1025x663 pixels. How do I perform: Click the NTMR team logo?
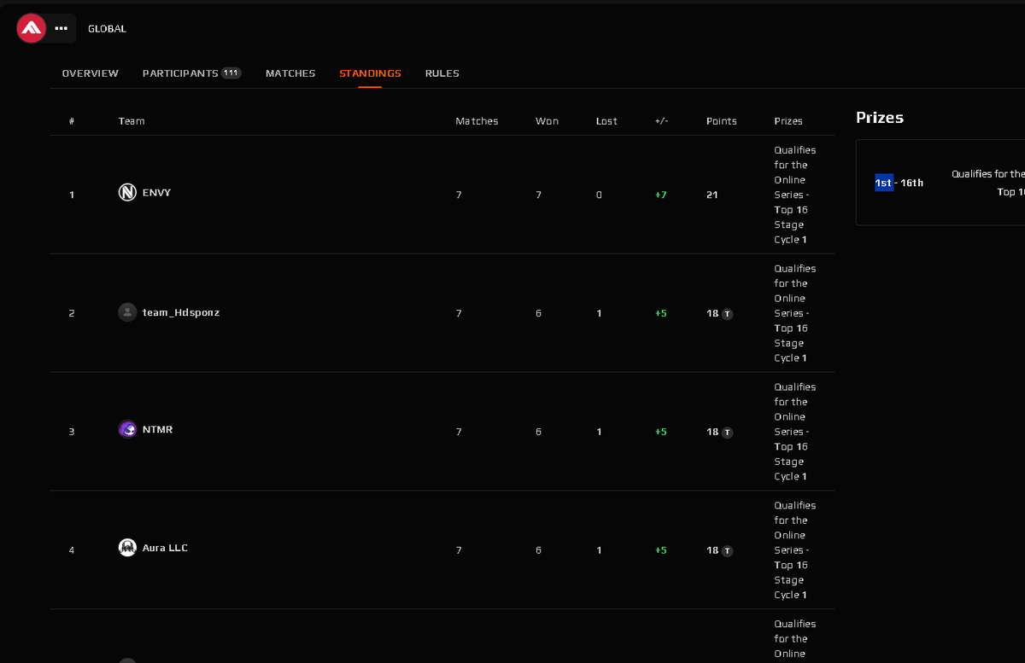point(127,429)
